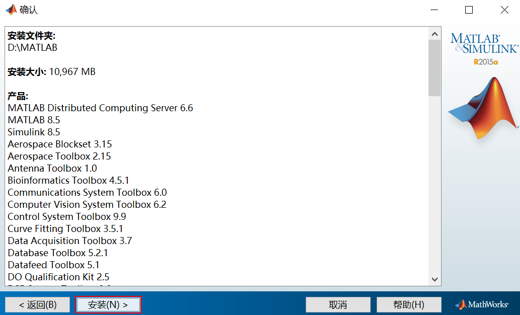Click the 安装文件夹 heading
This screenshot has height=315, width=520.
[32, 36]
